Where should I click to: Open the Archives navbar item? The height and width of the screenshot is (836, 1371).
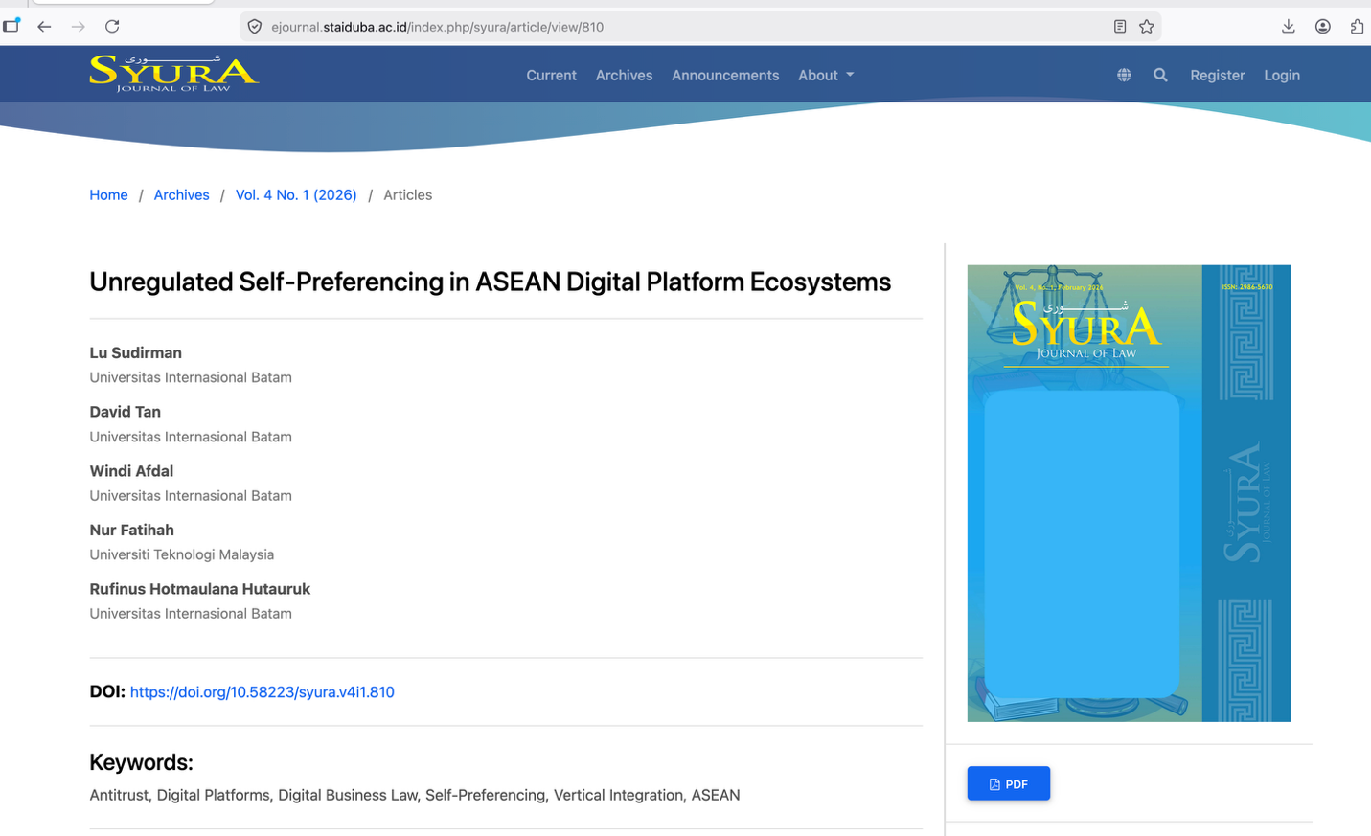(x=624, y=75)
